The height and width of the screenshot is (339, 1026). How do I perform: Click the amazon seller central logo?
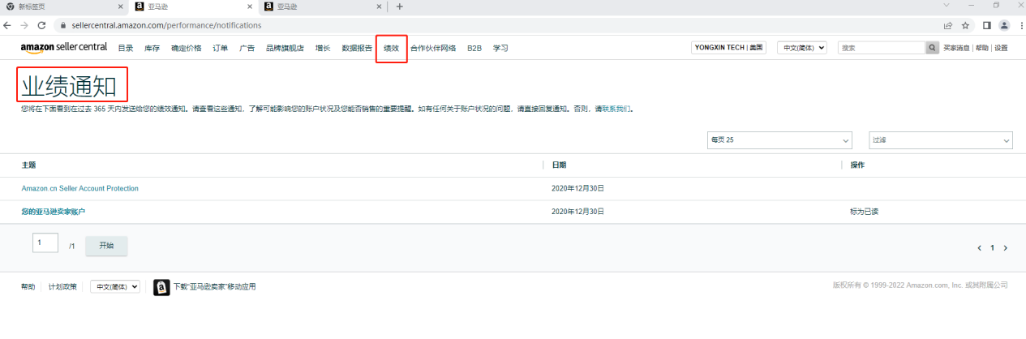coord(64,47)
